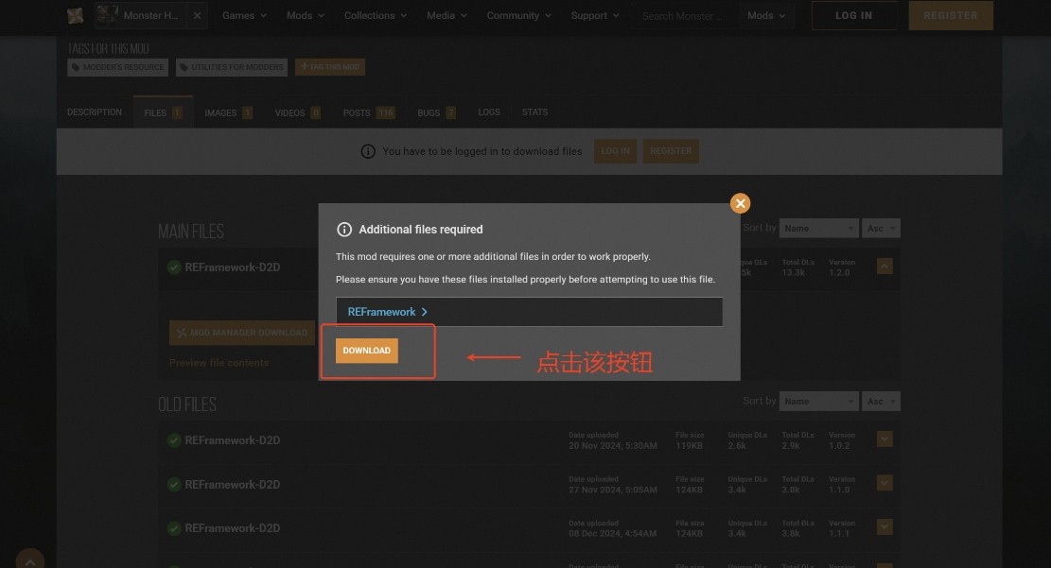The image size is (1051, 568).
Task: Close the Additional files required popup
Action: (740, 203)
